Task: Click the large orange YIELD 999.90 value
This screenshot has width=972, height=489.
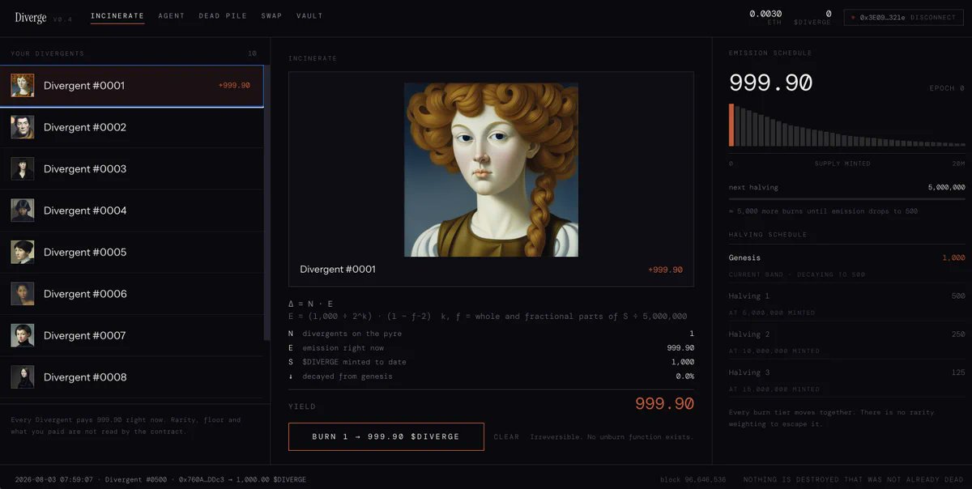Action: 664,404
